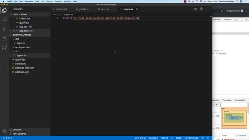
Task: Open package-lock.json in the file tree
Action: click(x=25, y=68)
